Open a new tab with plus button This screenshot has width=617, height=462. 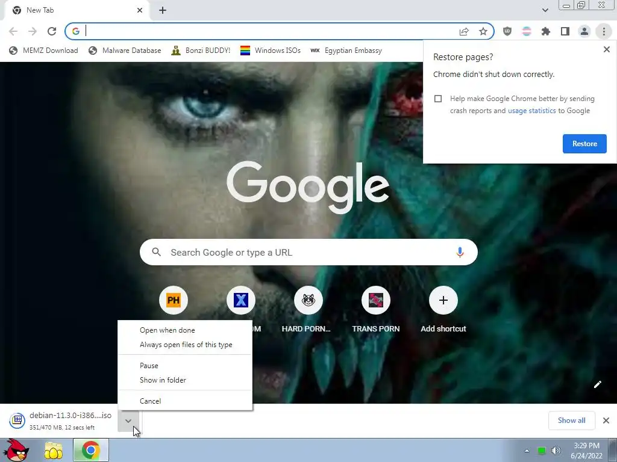[163, 11]
